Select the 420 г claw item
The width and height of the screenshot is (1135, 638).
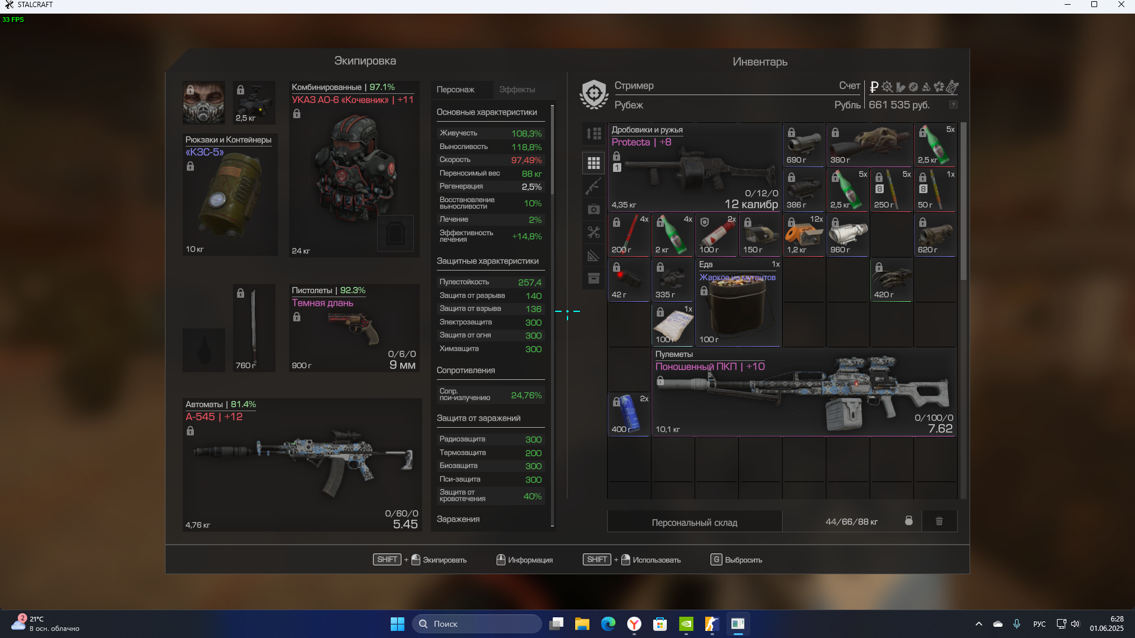point(891,280)
